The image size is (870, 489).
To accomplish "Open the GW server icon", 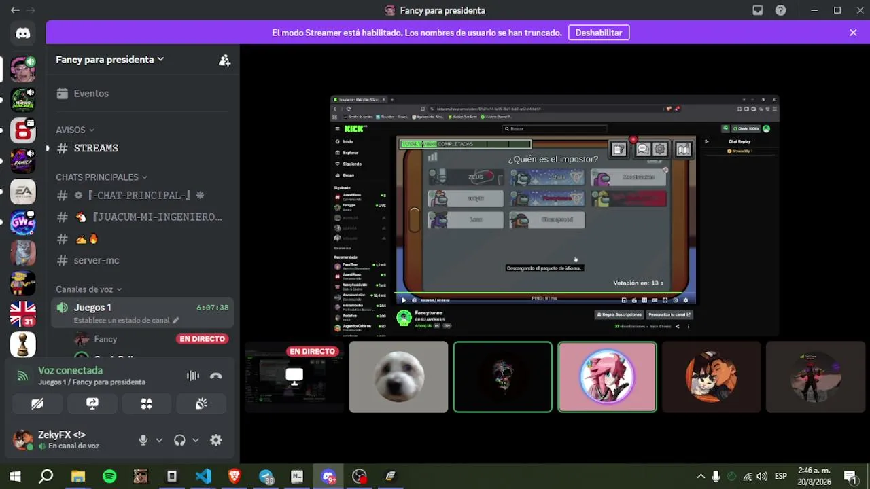I will 22,222.
